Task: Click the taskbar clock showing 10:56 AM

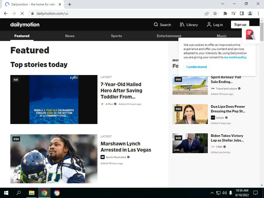Action: pos(242,193)
